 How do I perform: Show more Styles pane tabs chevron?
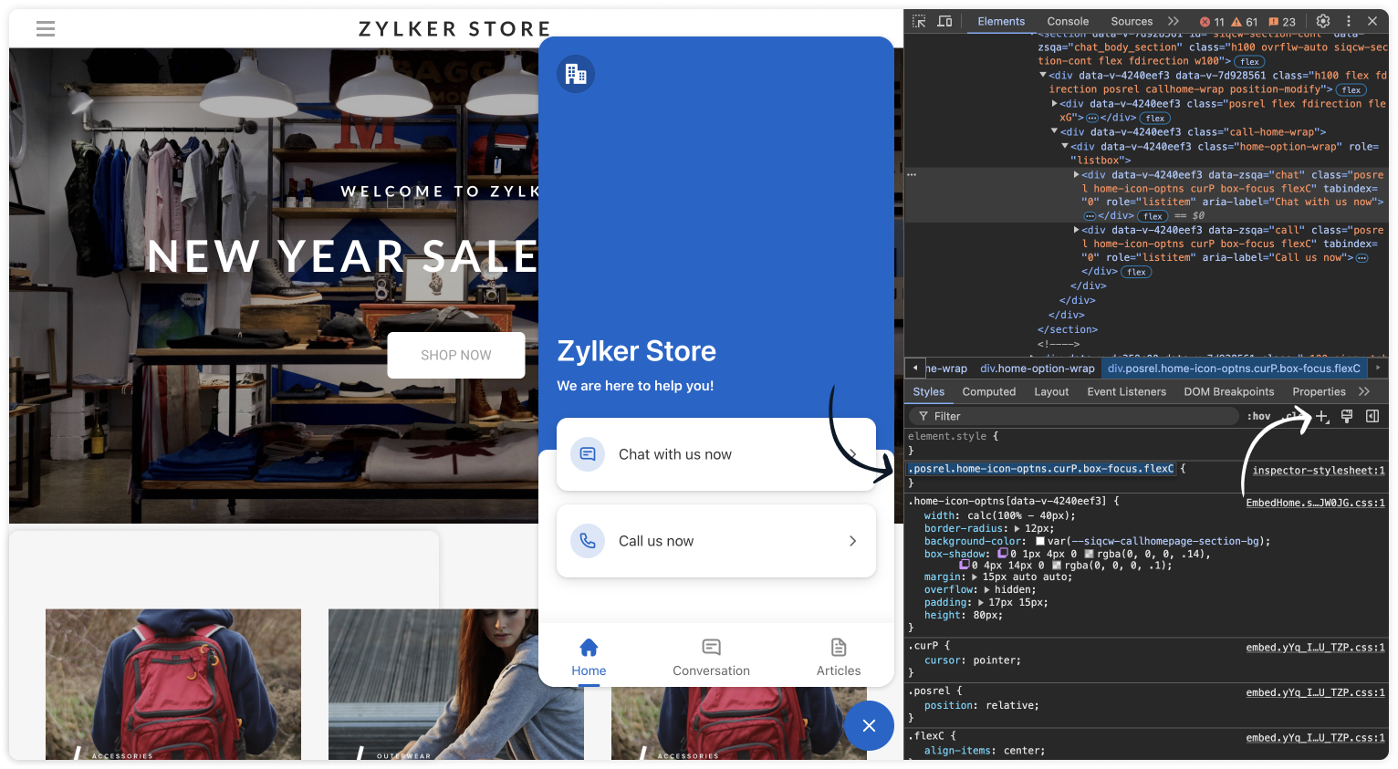point(1364,391)
